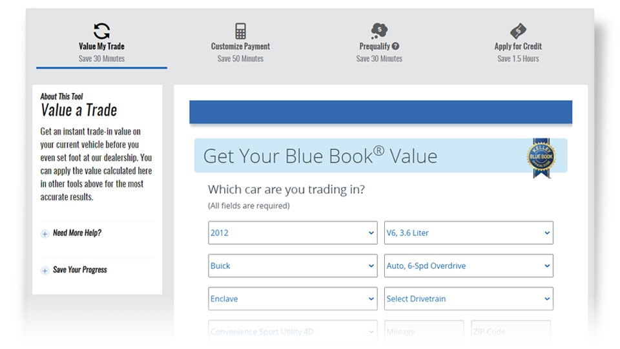Click the Get Your Blue Book Value heading
This screenshot has height=349, width=620.
320,156
